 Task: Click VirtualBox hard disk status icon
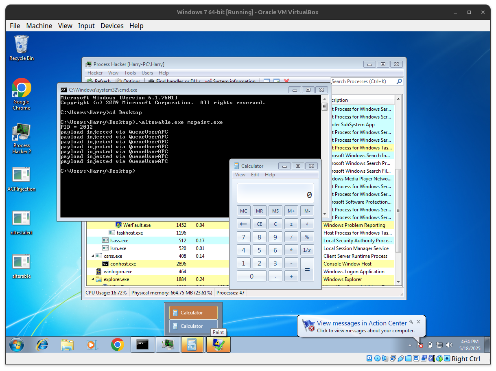(369, 358)
